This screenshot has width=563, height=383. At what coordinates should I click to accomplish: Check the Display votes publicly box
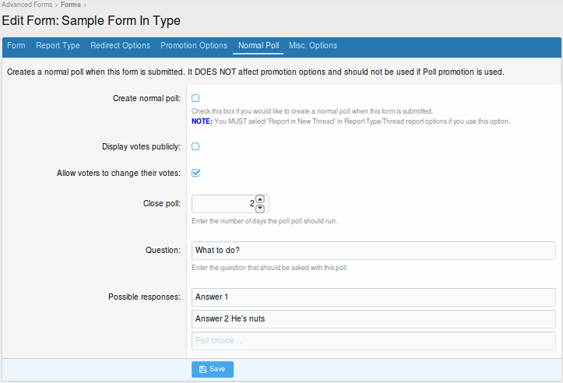[195, 146]
